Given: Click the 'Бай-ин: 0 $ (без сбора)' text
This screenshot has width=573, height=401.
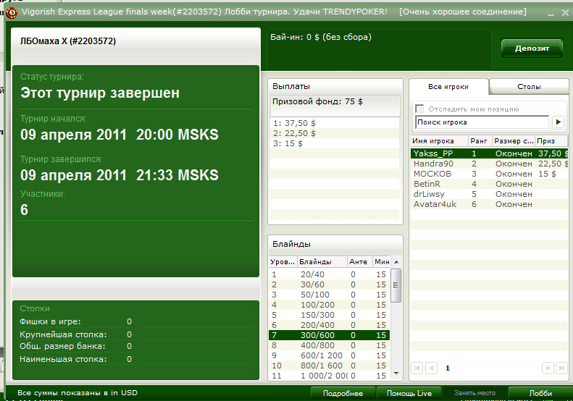Looking at the screenshot, I should coord(320,37).
